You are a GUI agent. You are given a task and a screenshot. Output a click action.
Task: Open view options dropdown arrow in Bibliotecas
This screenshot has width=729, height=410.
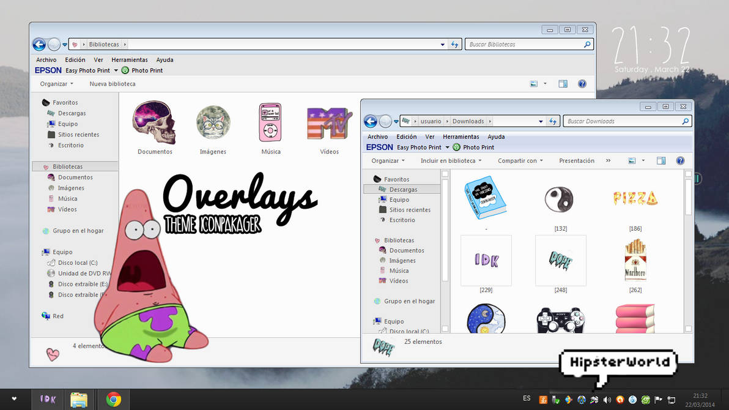pos(546,84)
